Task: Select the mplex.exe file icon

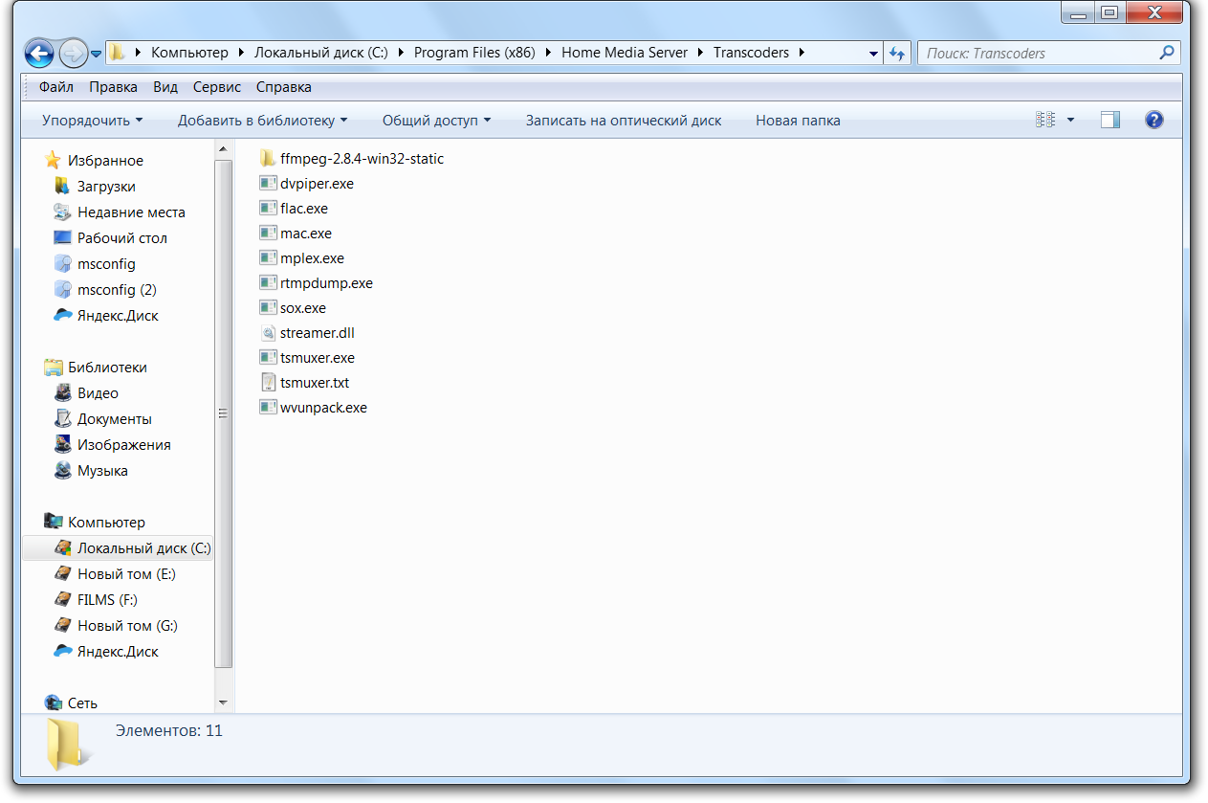Action: 268,258
